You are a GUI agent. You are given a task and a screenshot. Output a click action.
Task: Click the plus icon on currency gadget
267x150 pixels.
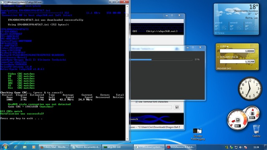pyautogui.click(x=257, y=68)
